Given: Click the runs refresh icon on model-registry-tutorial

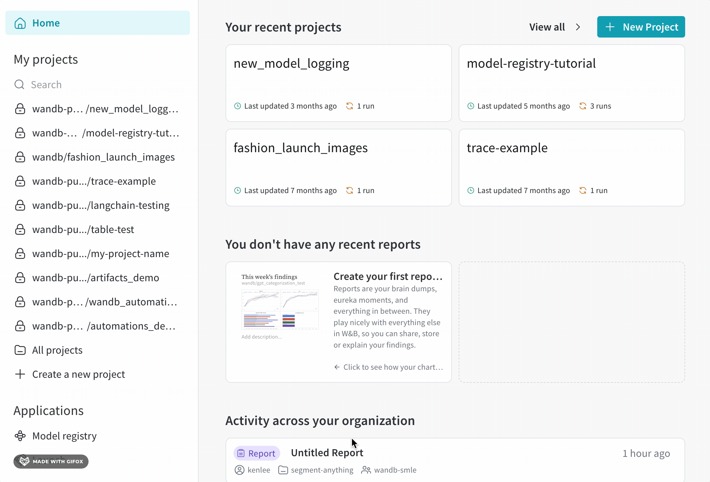Looking at the screenshot, I should point(583,106).
